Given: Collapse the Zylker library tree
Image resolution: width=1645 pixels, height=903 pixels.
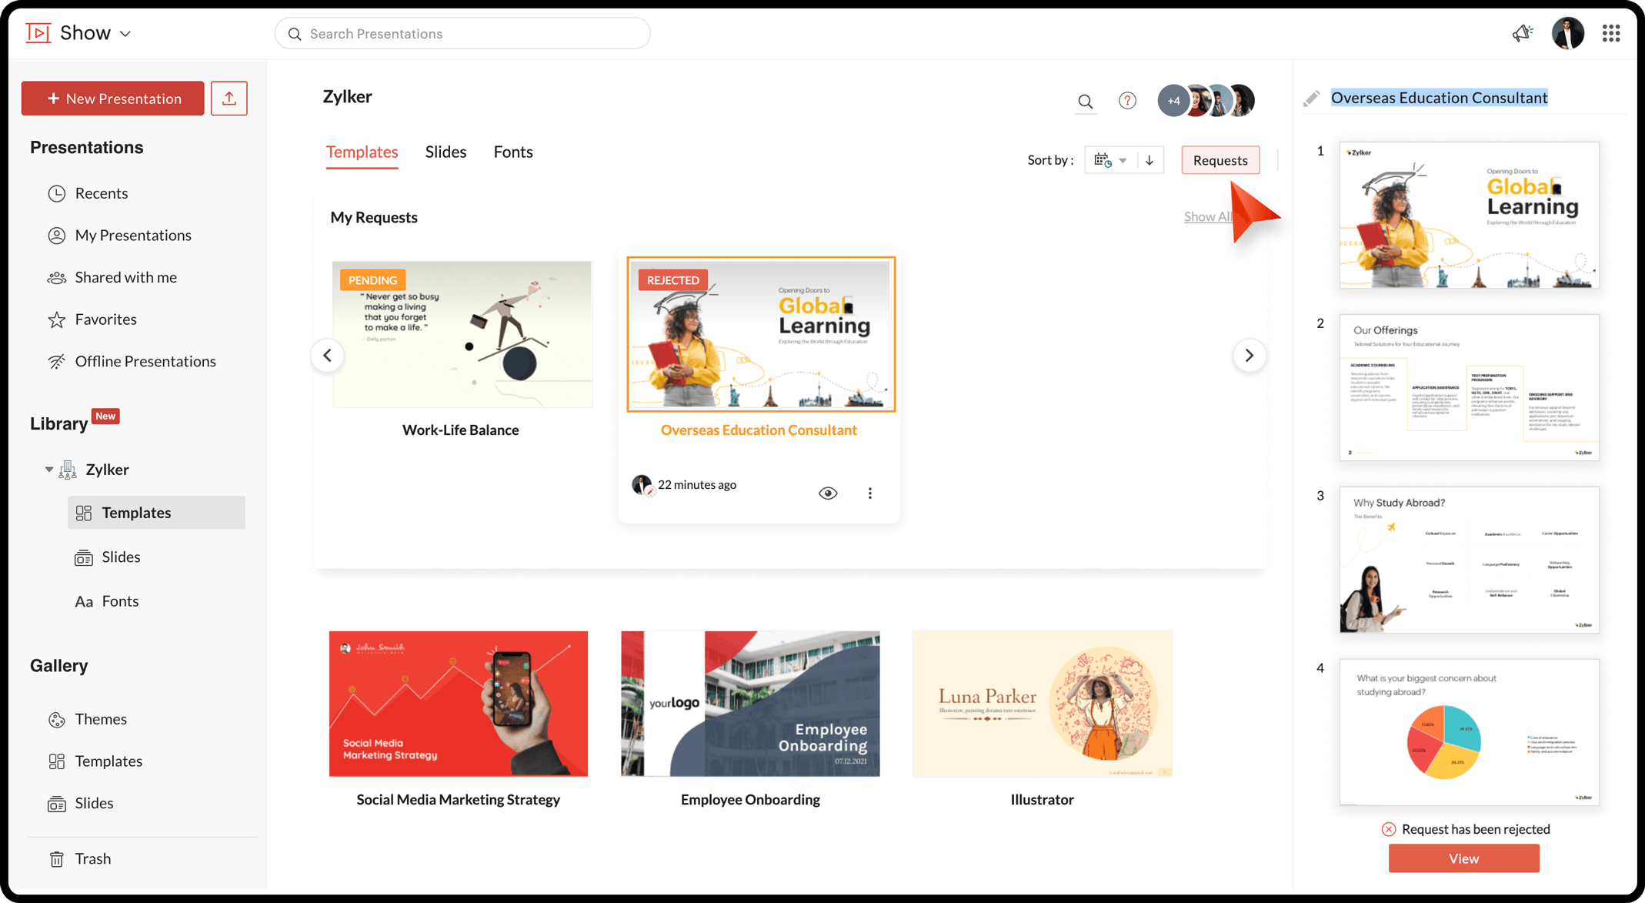Looking at the screenshot, I should coord(49,470).
